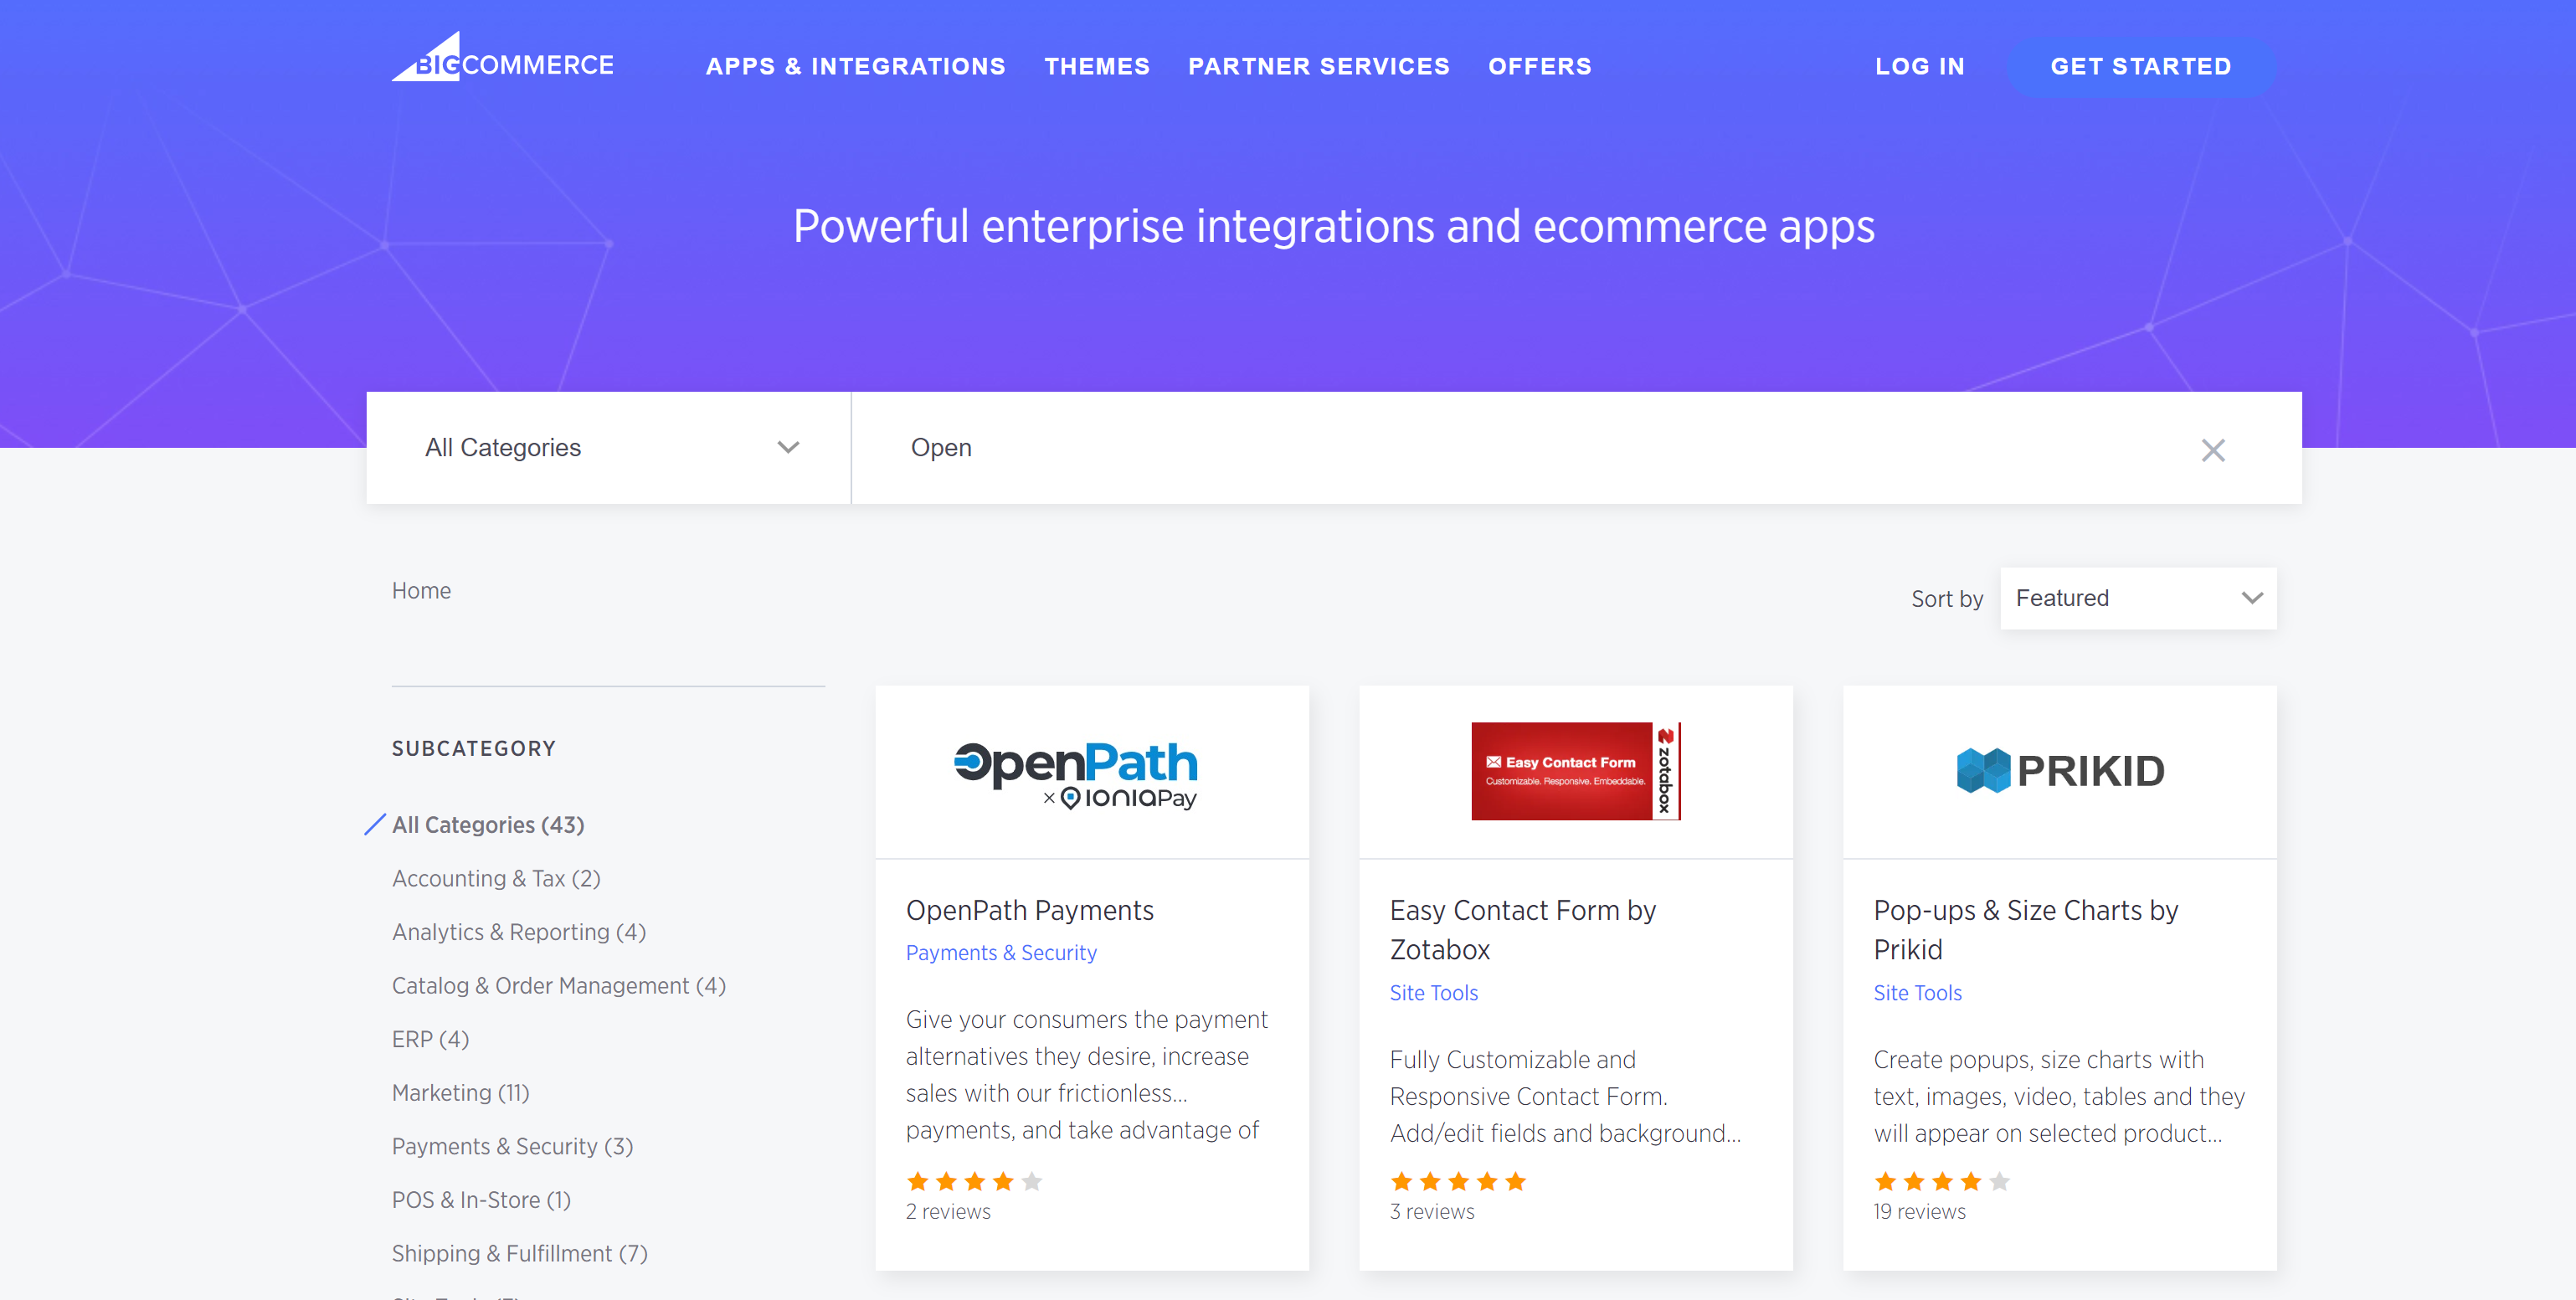Click the BigCommerce logo
This screenshot has width=2576, height=1300.
[x=502, y=60]
